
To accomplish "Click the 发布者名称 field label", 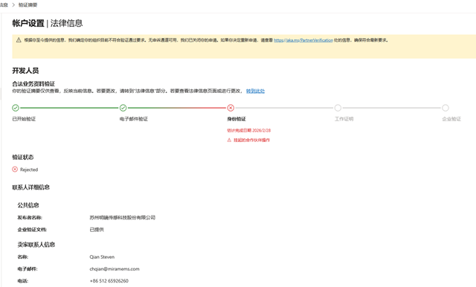I will click(x=30, y=218).
